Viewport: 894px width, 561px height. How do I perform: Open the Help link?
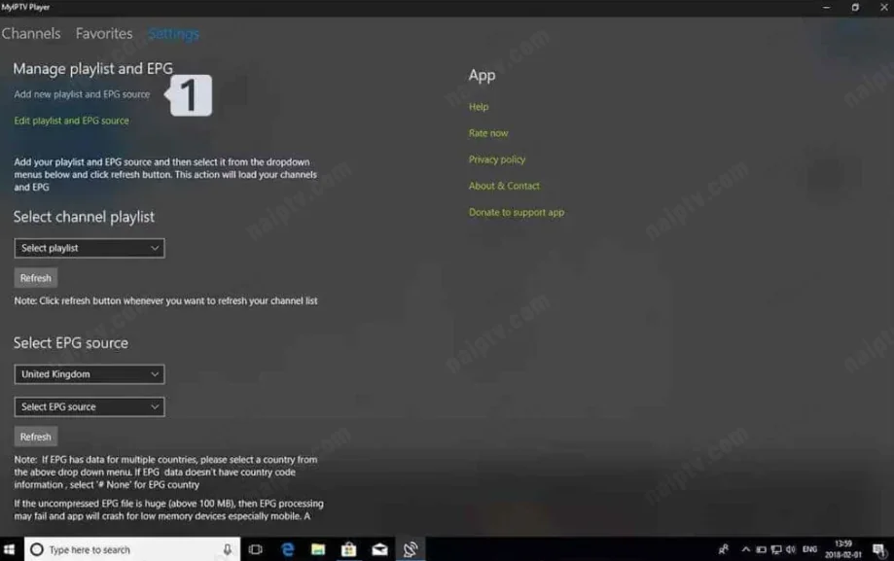tap(479, 107)
